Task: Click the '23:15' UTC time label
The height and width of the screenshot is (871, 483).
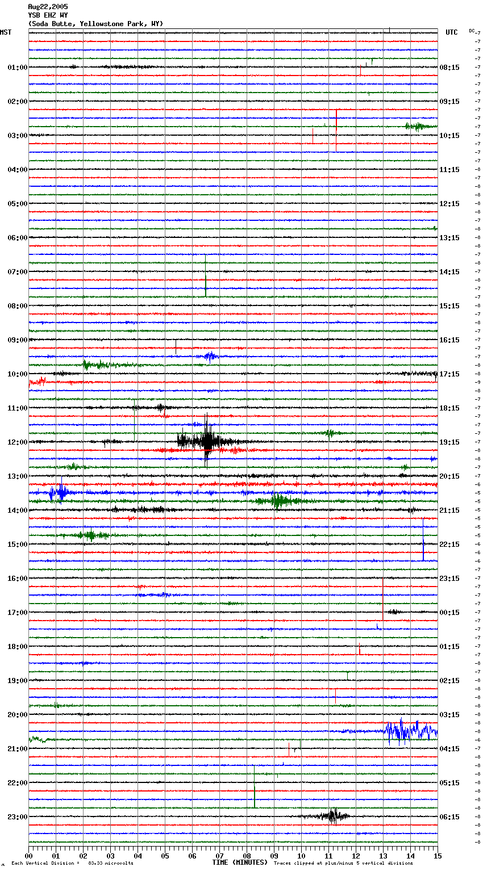Action: [x=449, y=579]
